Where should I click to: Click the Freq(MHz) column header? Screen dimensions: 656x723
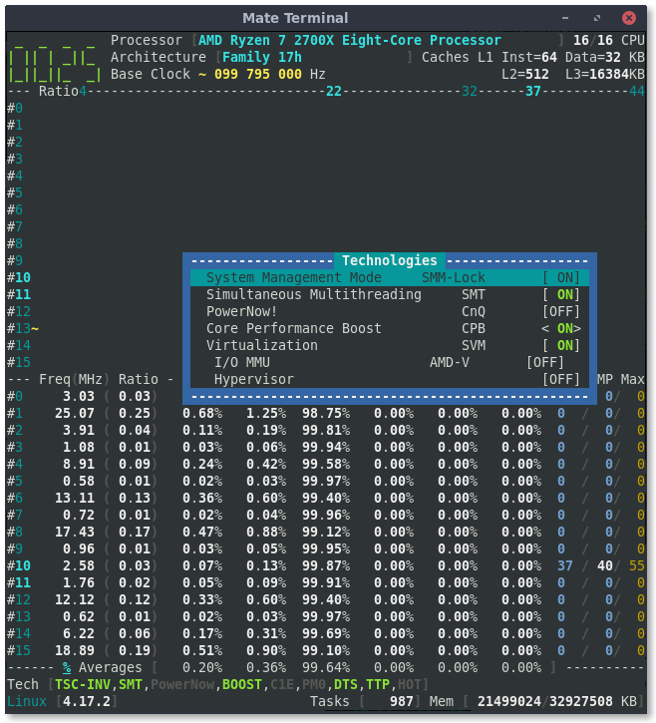(x=74, y=380)
